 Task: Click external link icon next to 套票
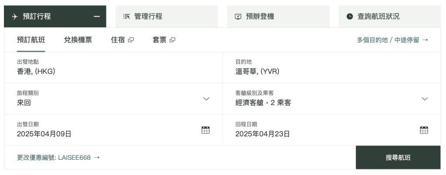tap(172, 40)
